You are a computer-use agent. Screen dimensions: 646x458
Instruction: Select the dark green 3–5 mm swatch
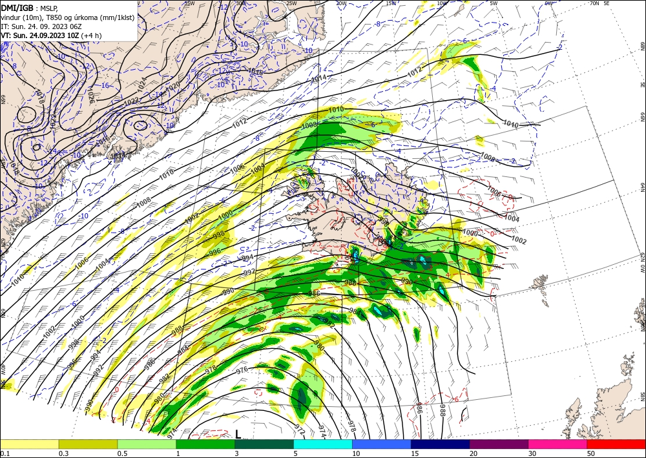click(x=264, y=444)
